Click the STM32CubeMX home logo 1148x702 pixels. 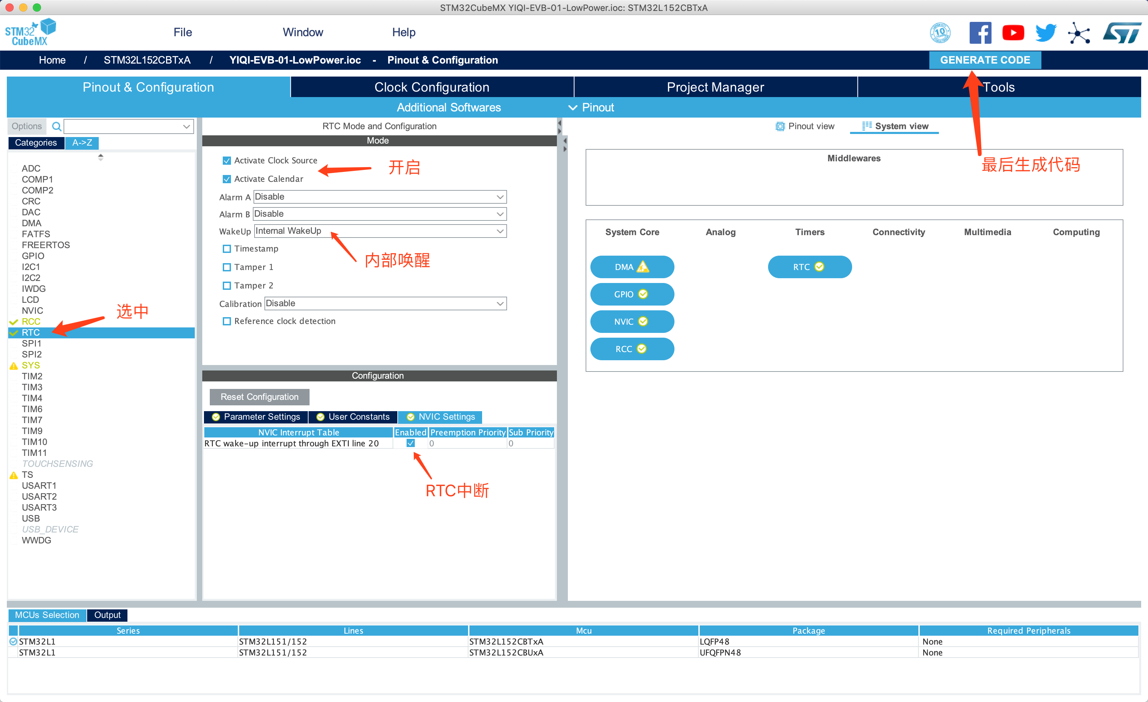tap(30, 32)
